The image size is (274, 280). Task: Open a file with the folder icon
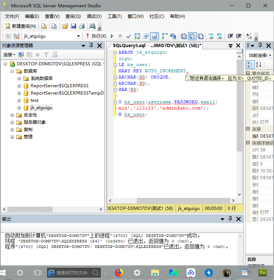point(65,26)
